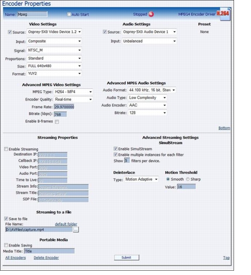Click the MPEG4 Encoder Driver text

(x=197, y=14)
